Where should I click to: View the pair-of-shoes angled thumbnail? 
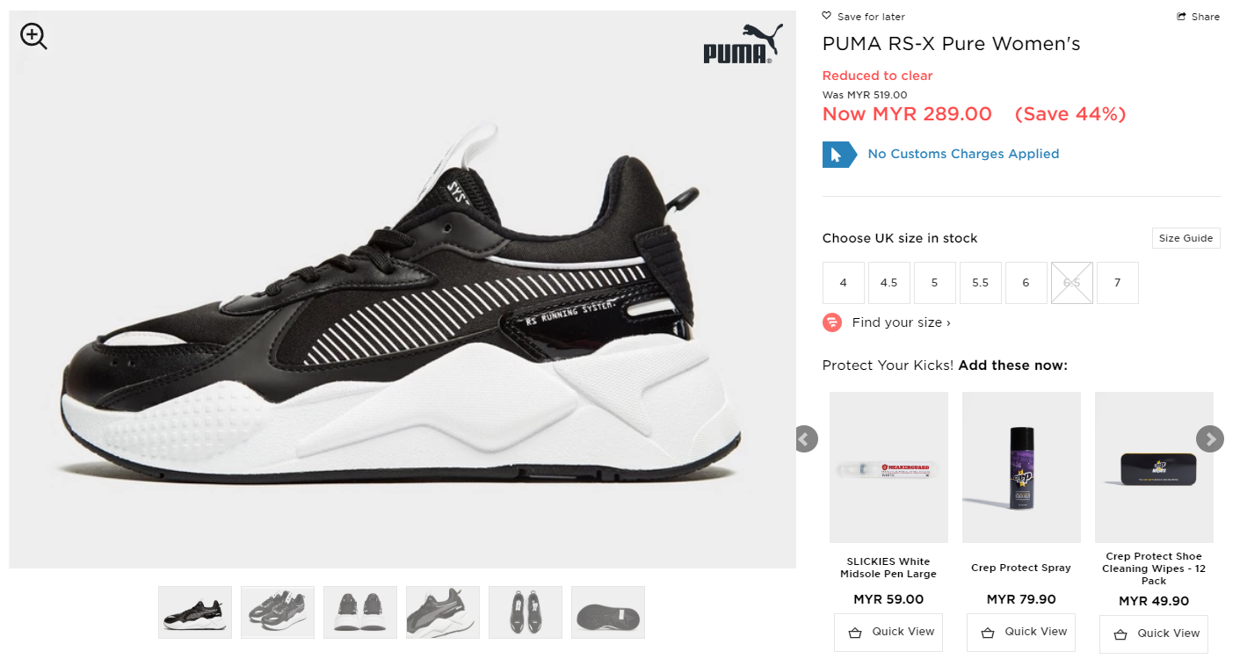point(278,612)
